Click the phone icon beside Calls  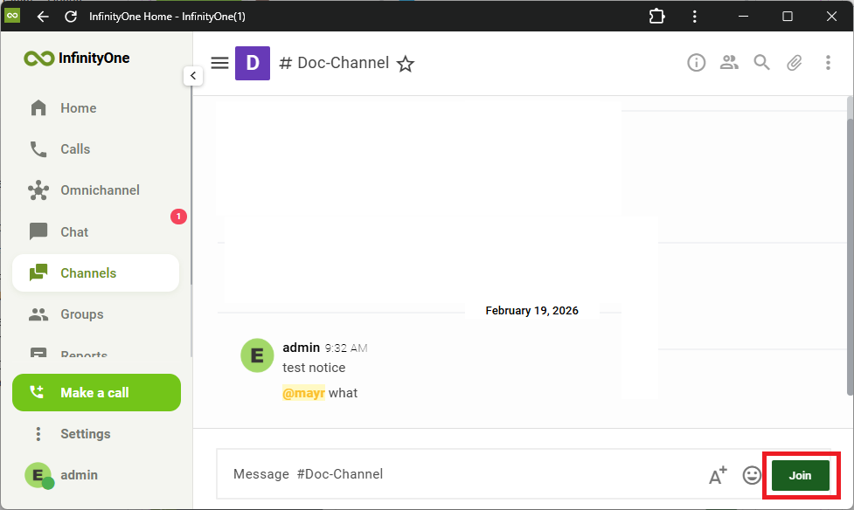pyautogui.click(x=38, y=149)
